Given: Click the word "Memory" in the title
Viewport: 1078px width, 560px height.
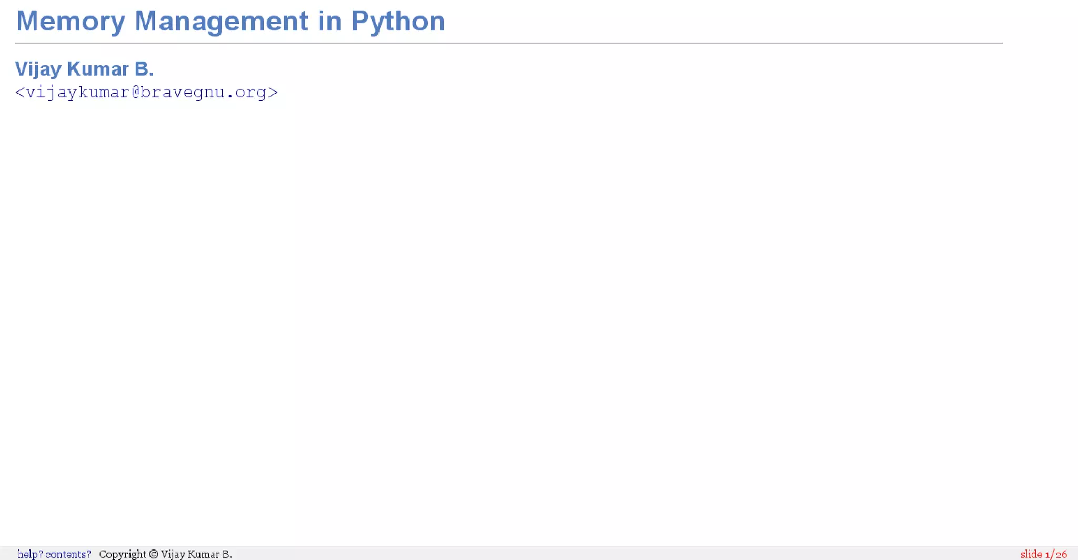Looking at the screenshot, I should [x=71, y=22].
